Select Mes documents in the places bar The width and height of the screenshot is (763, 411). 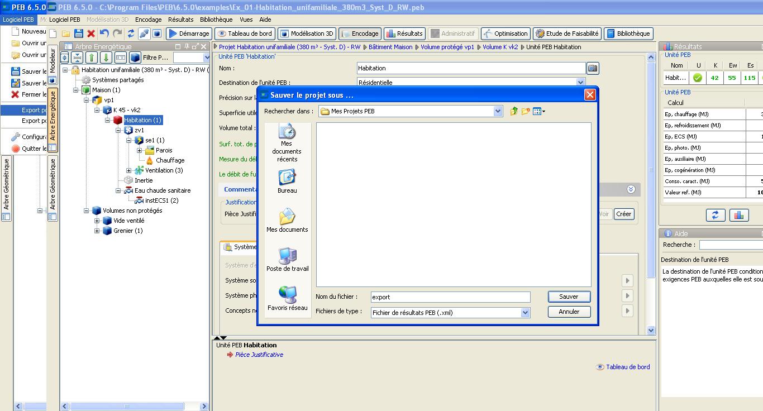pos(287,221)
